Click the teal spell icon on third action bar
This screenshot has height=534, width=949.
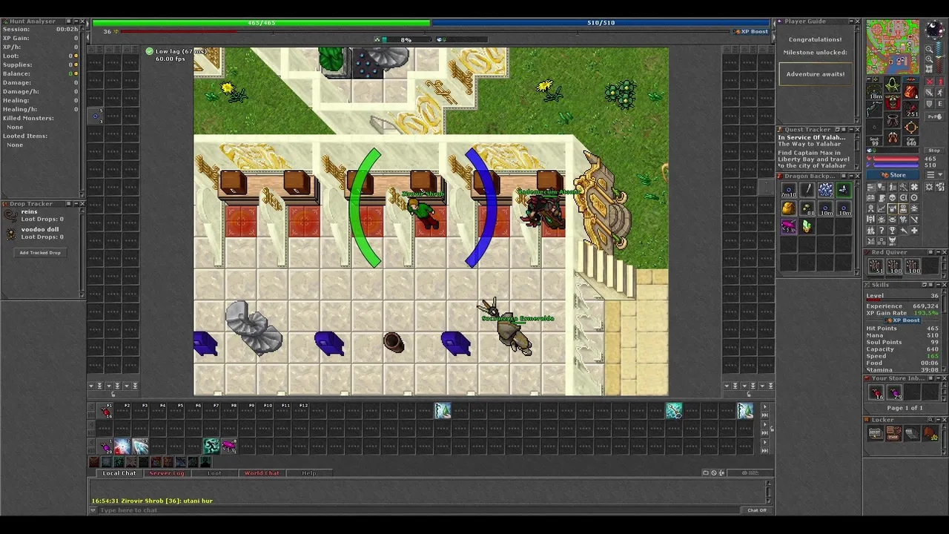click(212, 446)
